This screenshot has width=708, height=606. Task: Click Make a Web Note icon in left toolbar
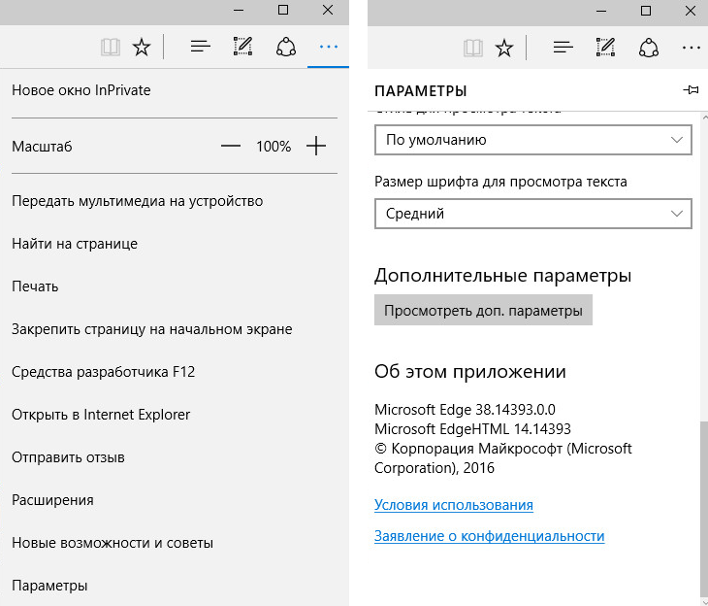point(242,47)
